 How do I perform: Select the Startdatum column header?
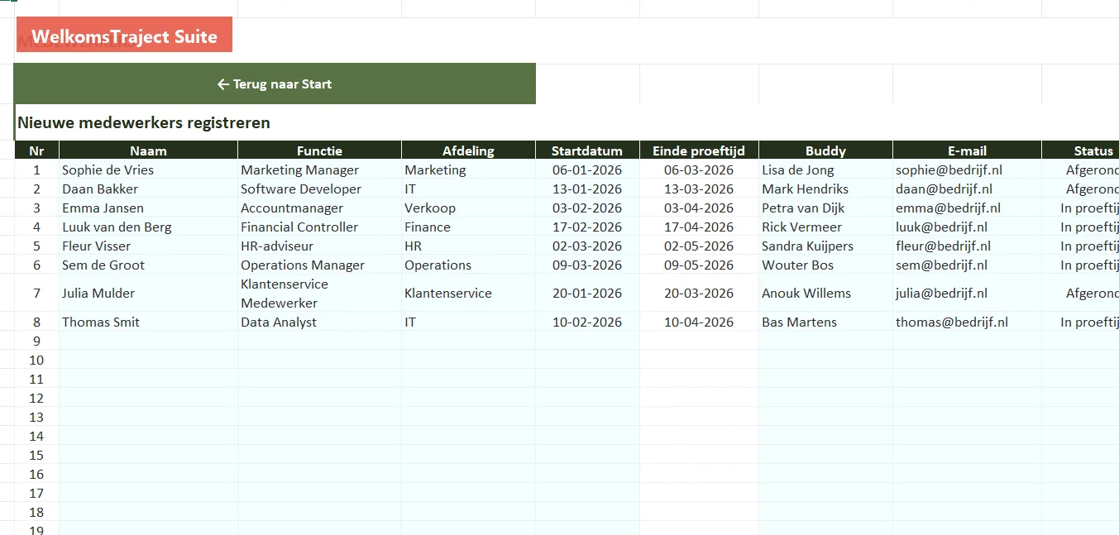(x=588, y=150)
